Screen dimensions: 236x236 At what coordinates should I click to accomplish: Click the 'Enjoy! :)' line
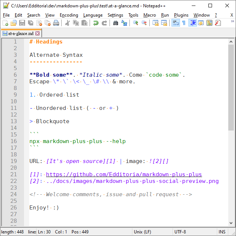[44, 208]
